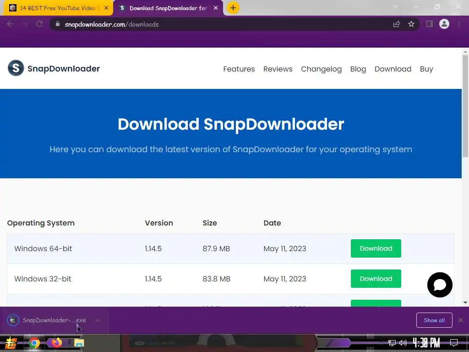Switch to the 14 BEST Free YouTube Video tab
The width and height of the screenshot is (469, 352).
57,8
